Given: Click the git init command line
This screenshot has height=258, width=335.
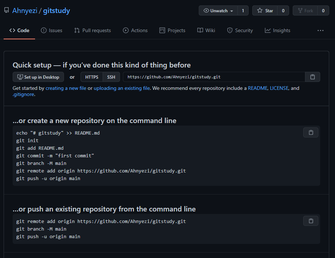Looking at the screenshot, I should (x=27, y=141).
